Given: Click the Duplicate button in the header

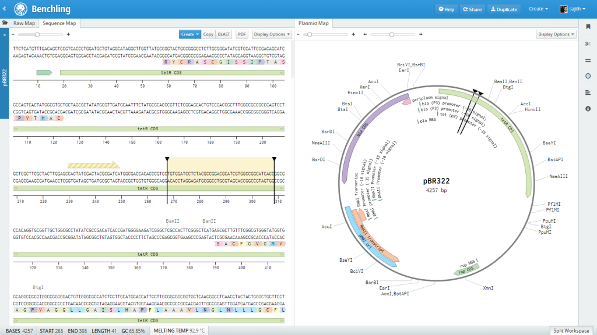Looking at the screenshot, I should coord(504,9).
